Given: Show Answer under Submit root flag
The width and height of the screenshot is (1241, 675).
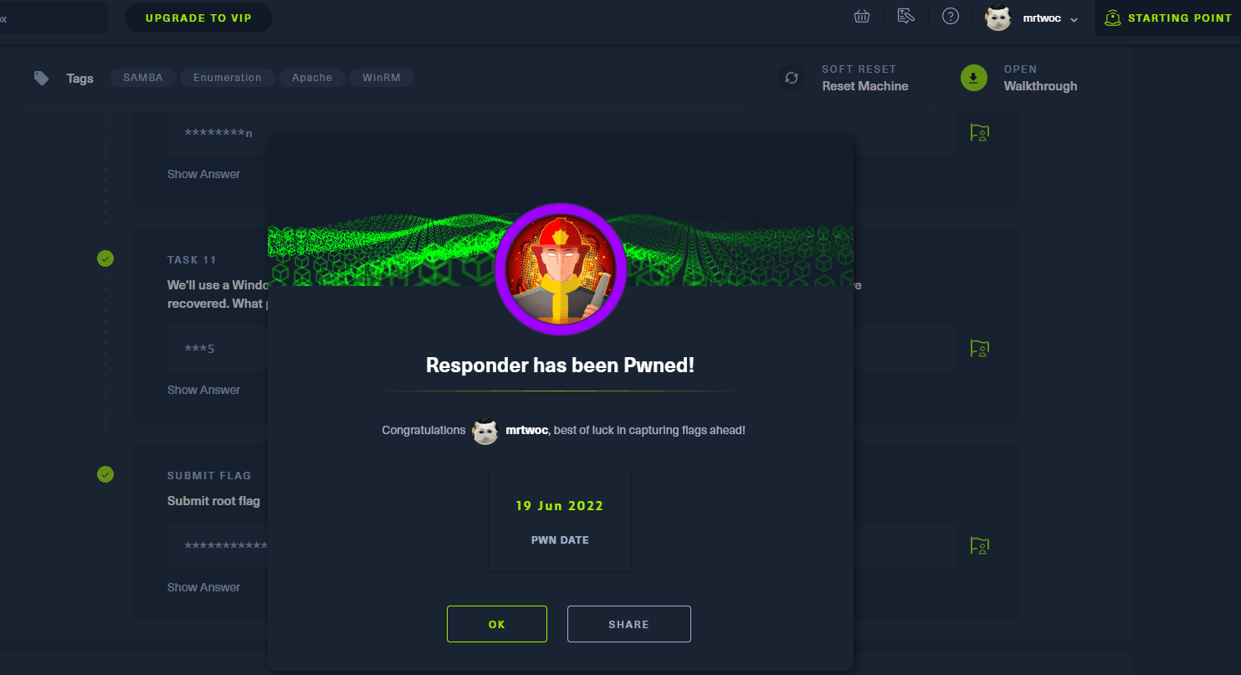Looking at the screenshot, I should (203, 587).
